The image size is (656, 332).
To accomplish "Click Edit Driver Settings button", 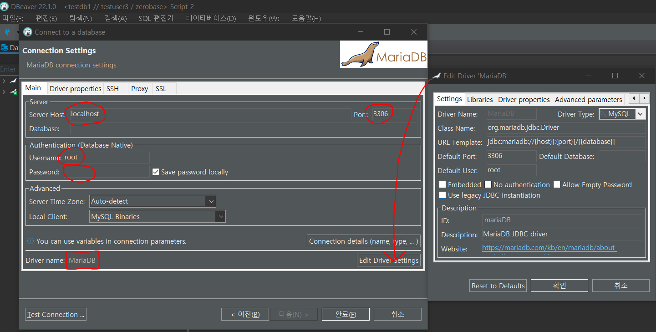I will tap(389, 260).
